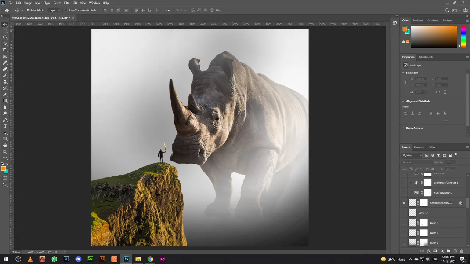Open the Color panel options menu
The width and height of the screenshot is (470, 264).
(467, 21)
